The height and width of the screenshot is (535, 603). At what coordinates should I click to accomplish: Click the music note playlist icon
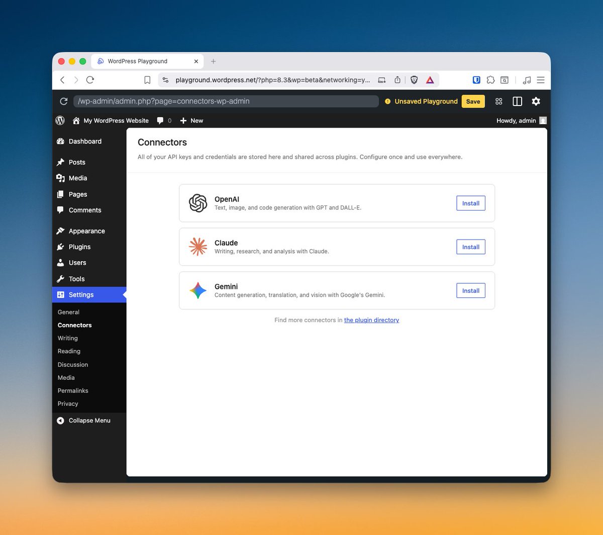coord(527,80)
